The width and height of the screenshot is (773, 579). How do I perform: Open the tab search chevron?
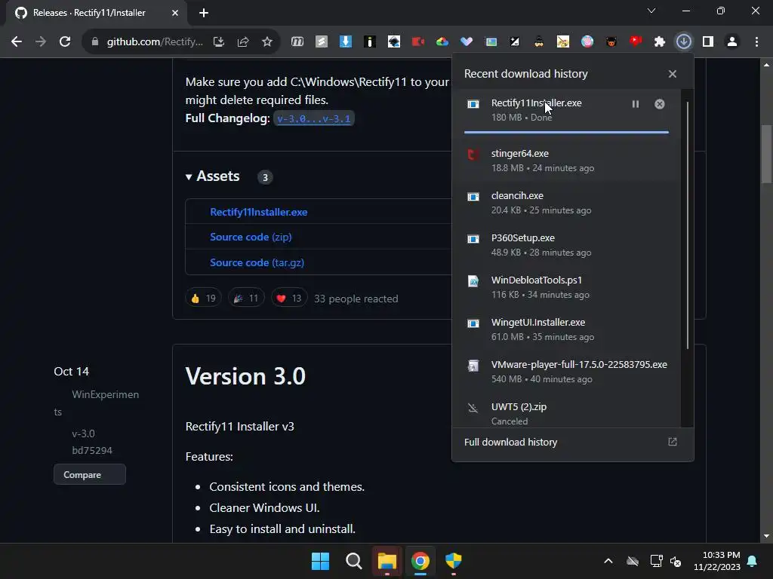(651, 11)
